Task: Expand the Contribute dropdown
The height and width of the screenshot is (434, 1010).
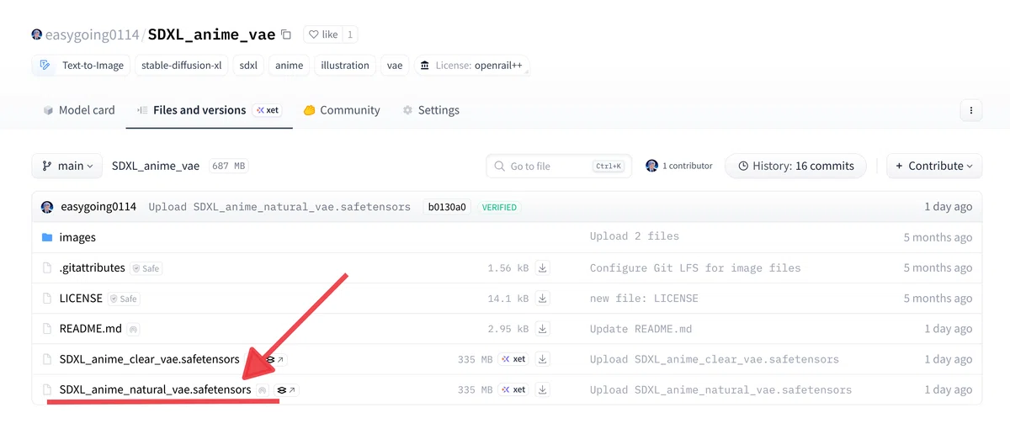Action: click(x=934, y=166)
